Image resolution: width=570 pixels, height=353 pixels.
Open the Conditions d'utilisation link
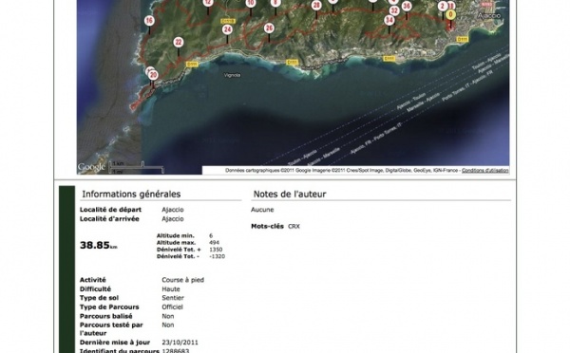(484, 170)
